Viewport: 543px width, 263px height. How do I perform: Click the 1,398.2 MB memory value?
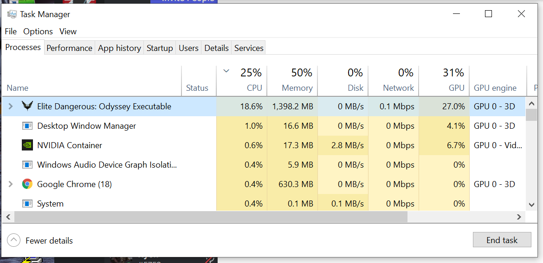click(x=292, y=106)
